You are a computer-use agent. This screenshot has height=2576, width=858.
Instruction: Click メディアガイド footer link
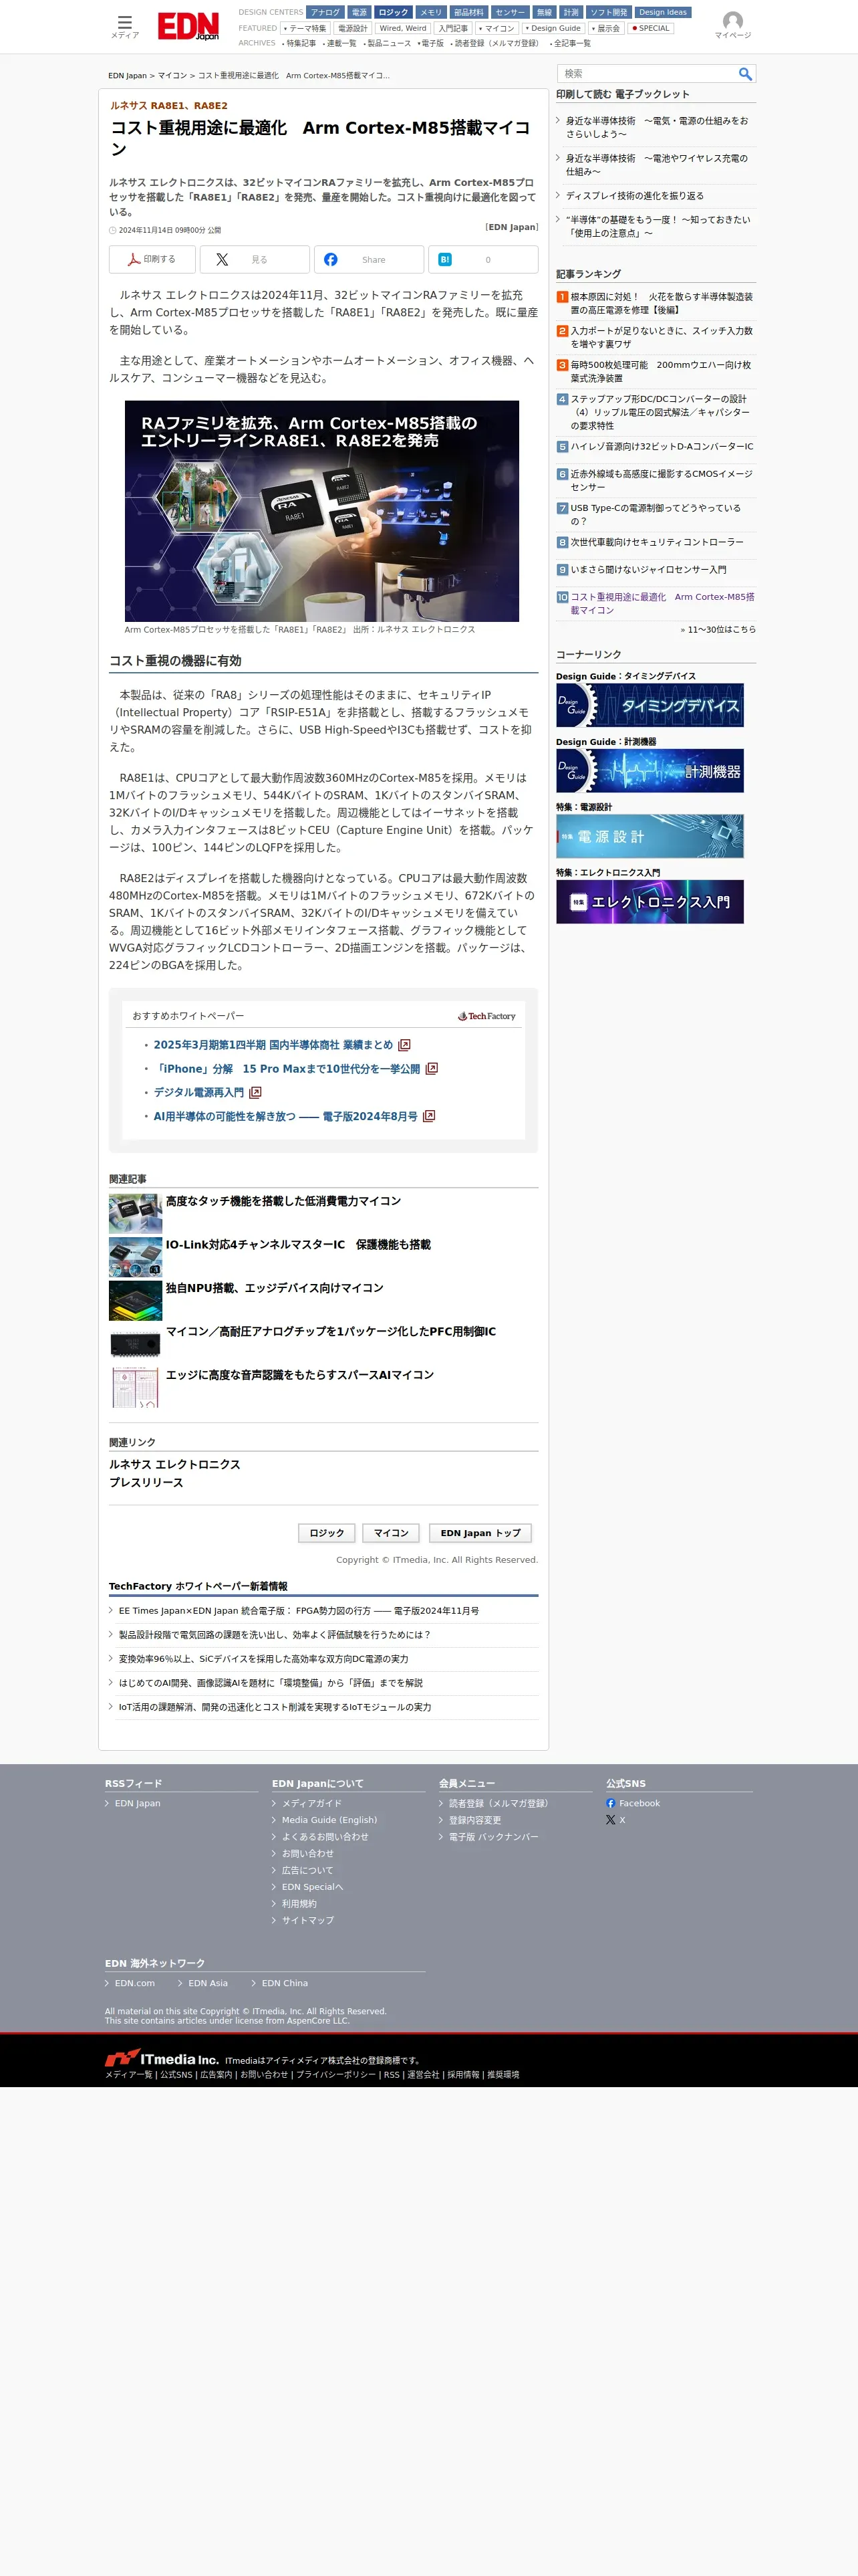[x=311, y=1803]
